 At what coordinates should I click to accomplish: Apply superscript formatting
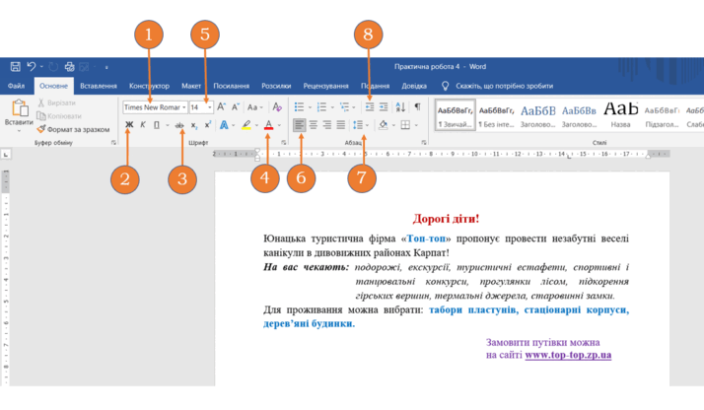[207, 125]
